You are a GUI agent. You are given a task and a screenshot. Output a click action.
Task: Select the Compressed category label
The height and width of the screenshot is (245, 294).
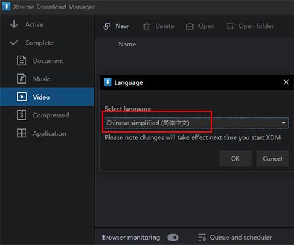pyautogui.click(x=51, y=115)
